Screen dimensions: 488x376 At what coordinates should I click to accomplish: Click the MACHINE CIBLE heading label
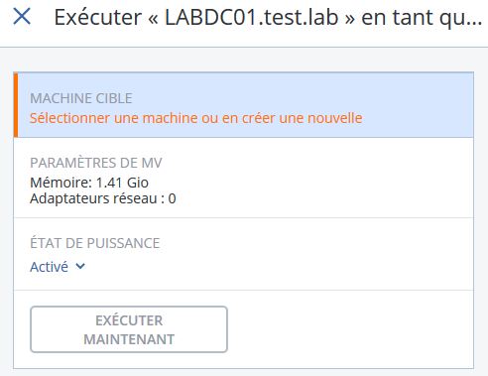coord(81,98)
